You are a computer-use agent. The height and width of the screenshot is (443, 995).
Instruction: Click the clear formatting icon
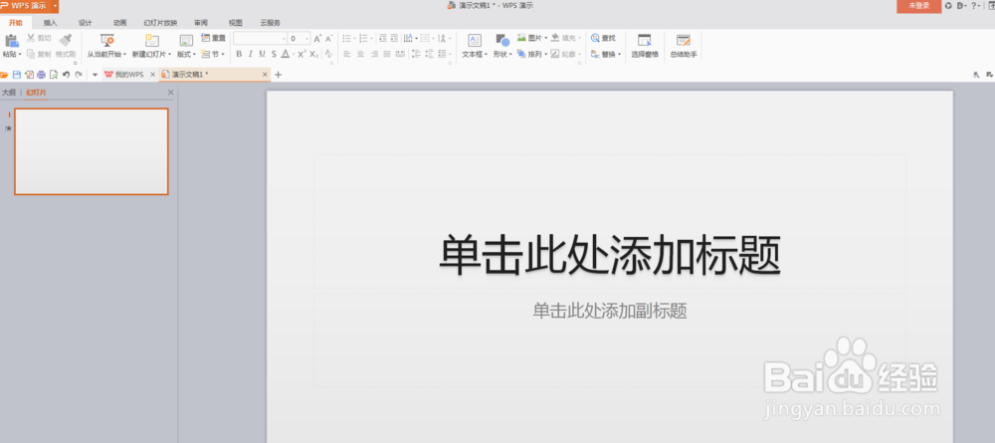(x=328, y=55)
